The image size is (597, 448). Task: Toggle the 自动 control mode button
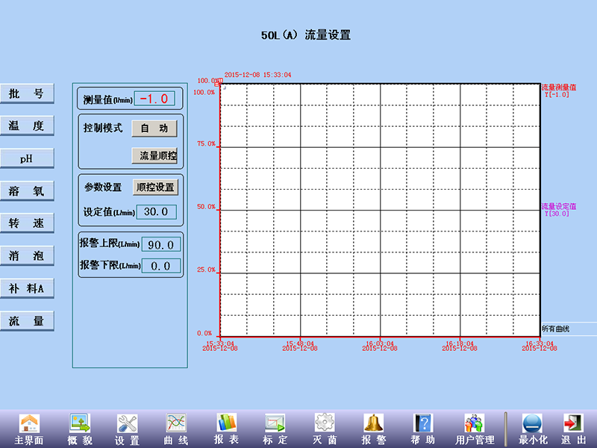pyautogui.click(x=154, y=128)
